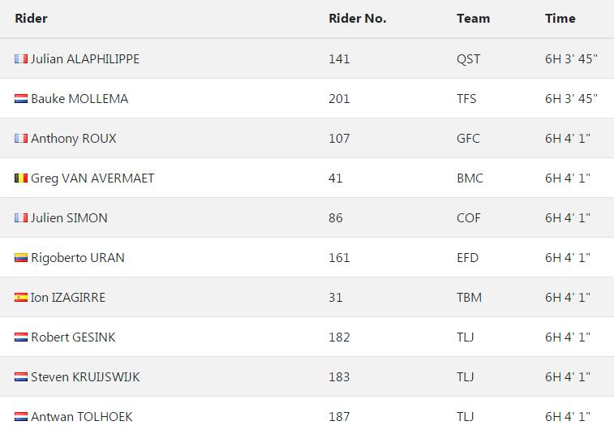The width and height of the screenshot is (614, 434).
Task: Sort the table by Rider column header
Action: [31, 19]
